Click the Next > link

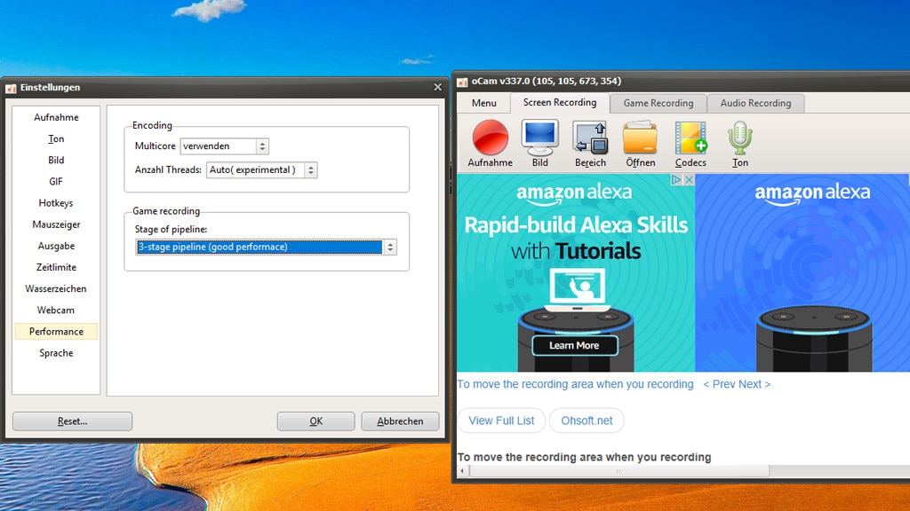[x=754, y=384]
